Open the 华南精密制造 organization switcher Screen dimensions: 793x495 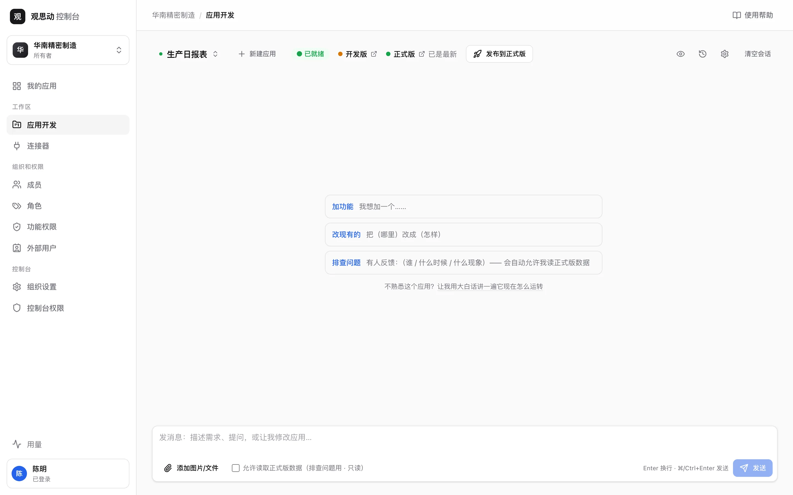pyautogui.click(x=68, y=50)
